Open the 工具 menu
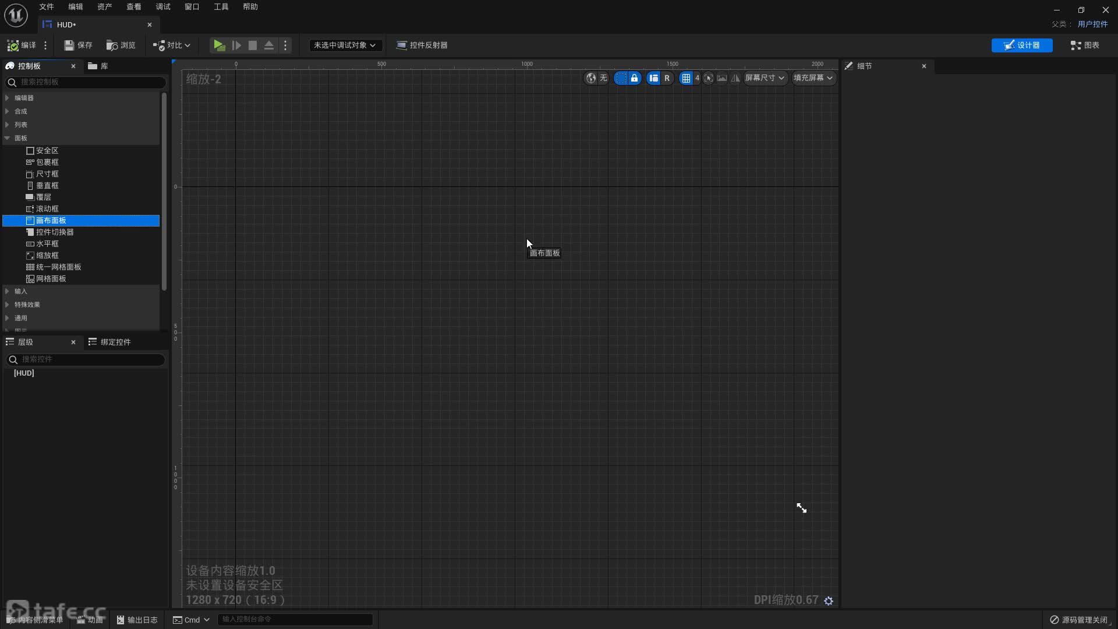Image resolution: width=1118 pixels, height=629 pixels. 221,7
